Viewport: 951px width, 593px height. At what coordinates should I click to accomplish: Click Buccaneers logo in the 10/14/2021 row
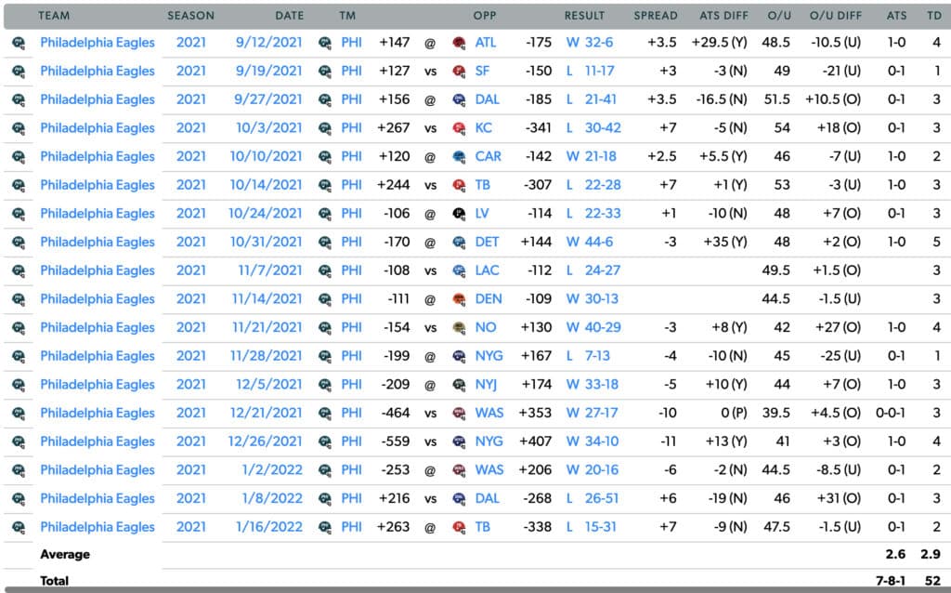[x=459, y=185]
